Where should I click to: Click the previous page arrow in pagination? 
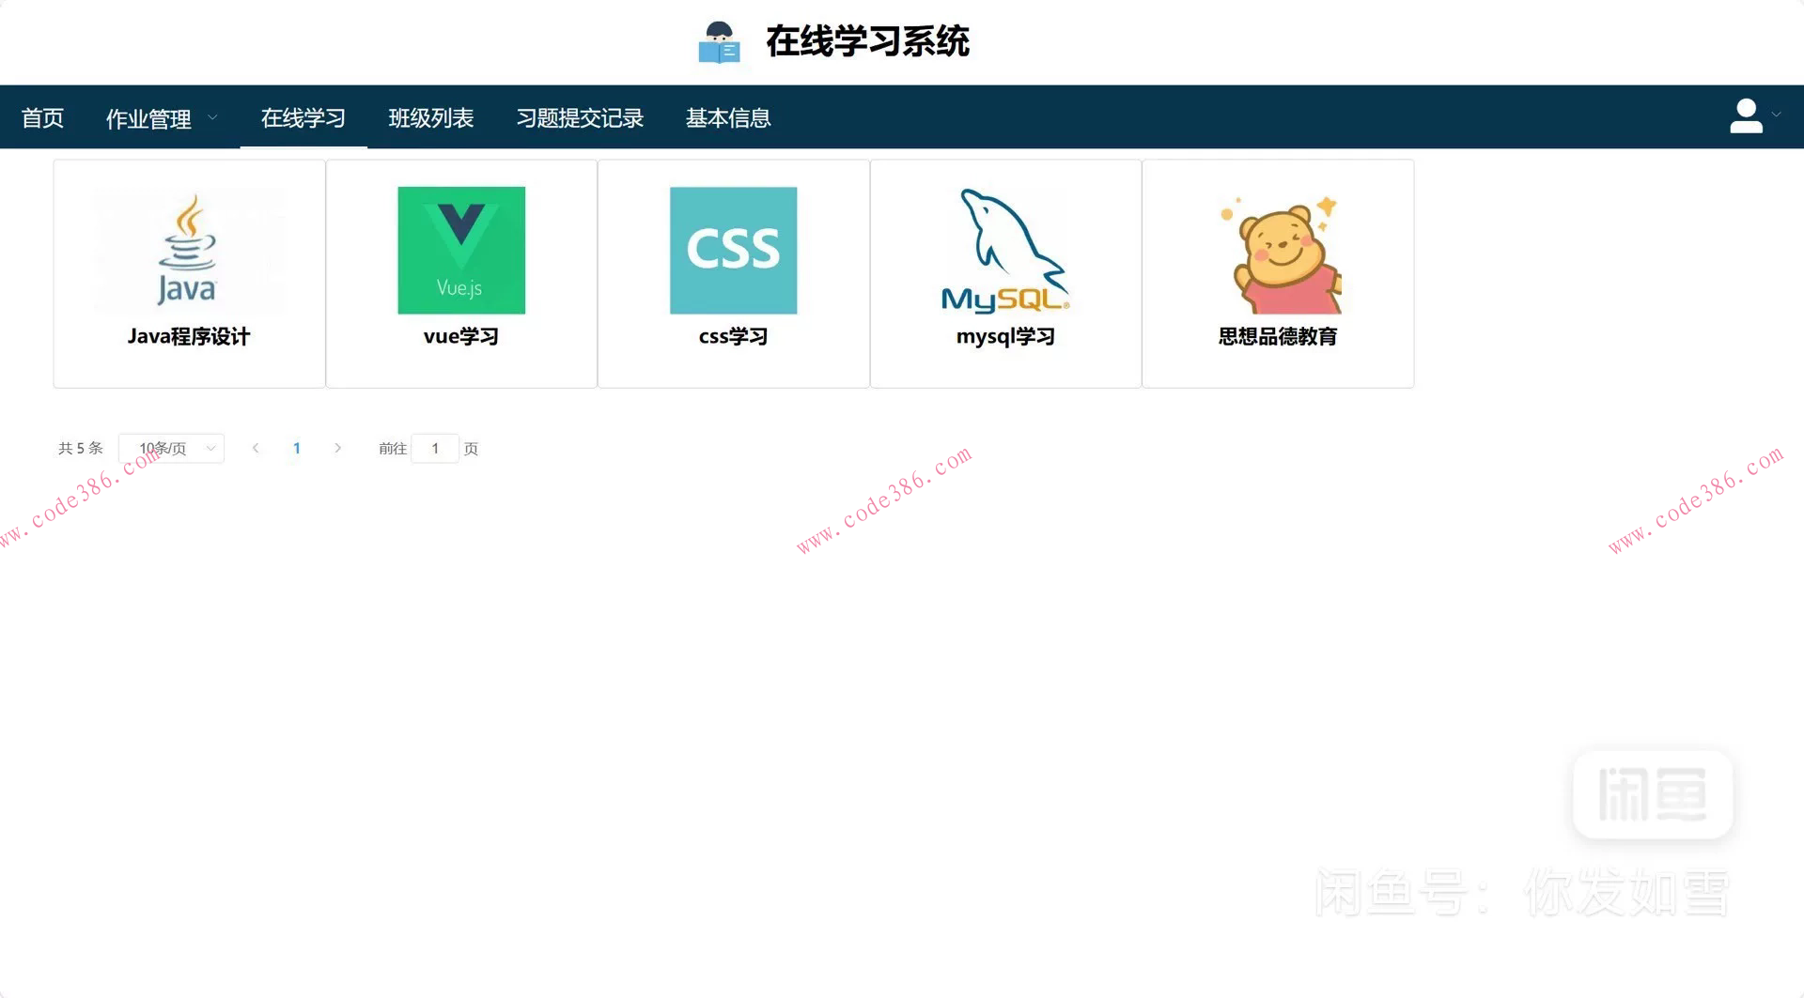click(x=256, y=448)
